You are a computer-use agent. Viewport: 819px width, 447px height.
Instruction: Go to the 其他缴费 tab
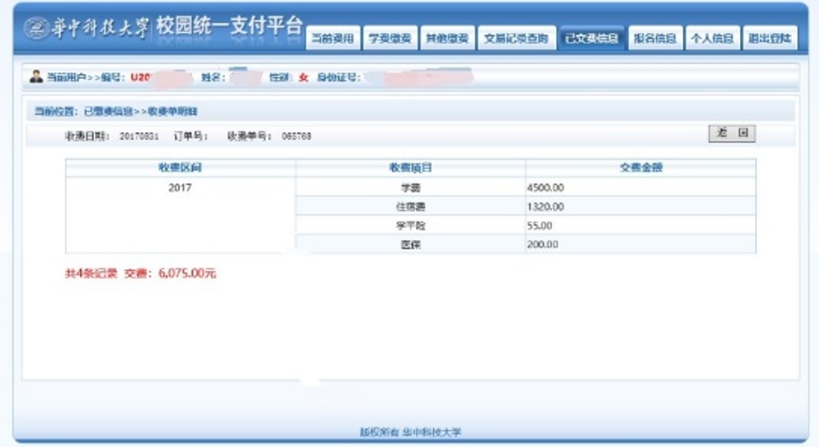447,38
